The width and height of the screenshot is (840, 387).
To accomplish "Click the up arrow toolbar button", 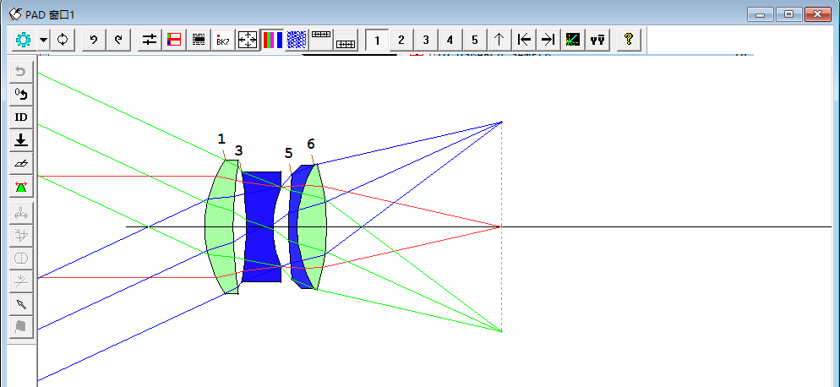I will click(499, 40).
